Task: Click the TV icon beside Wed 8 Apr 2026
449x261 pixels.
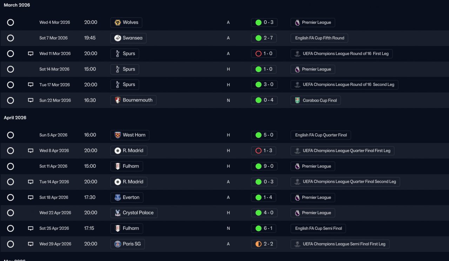Action: pyautogui.click(x=31, y=150)
